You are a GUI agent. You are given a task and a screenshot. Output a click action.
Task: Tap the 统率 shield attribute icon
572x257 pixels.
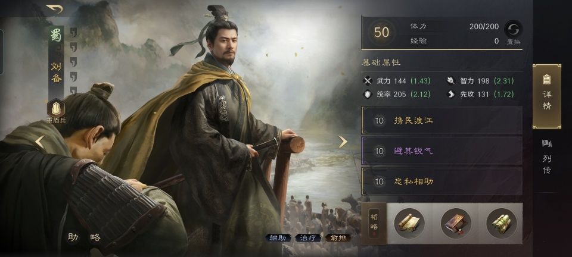coord(368,94)
